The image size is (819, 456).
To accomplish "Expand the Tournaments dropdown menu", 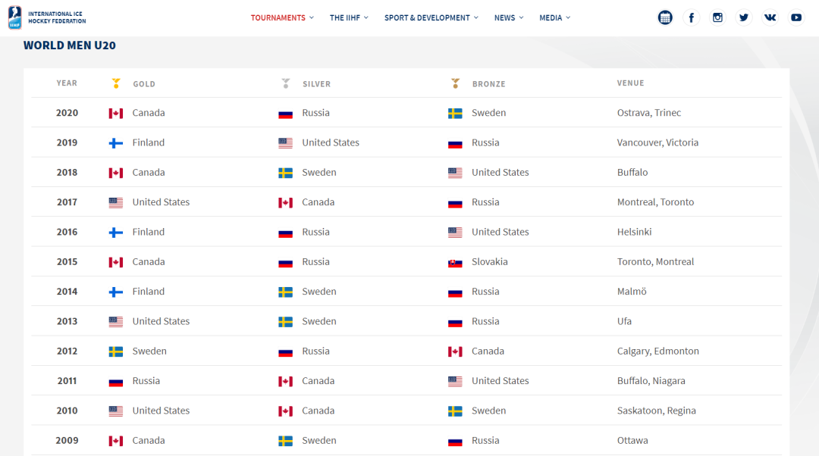I will coord(282,17).
